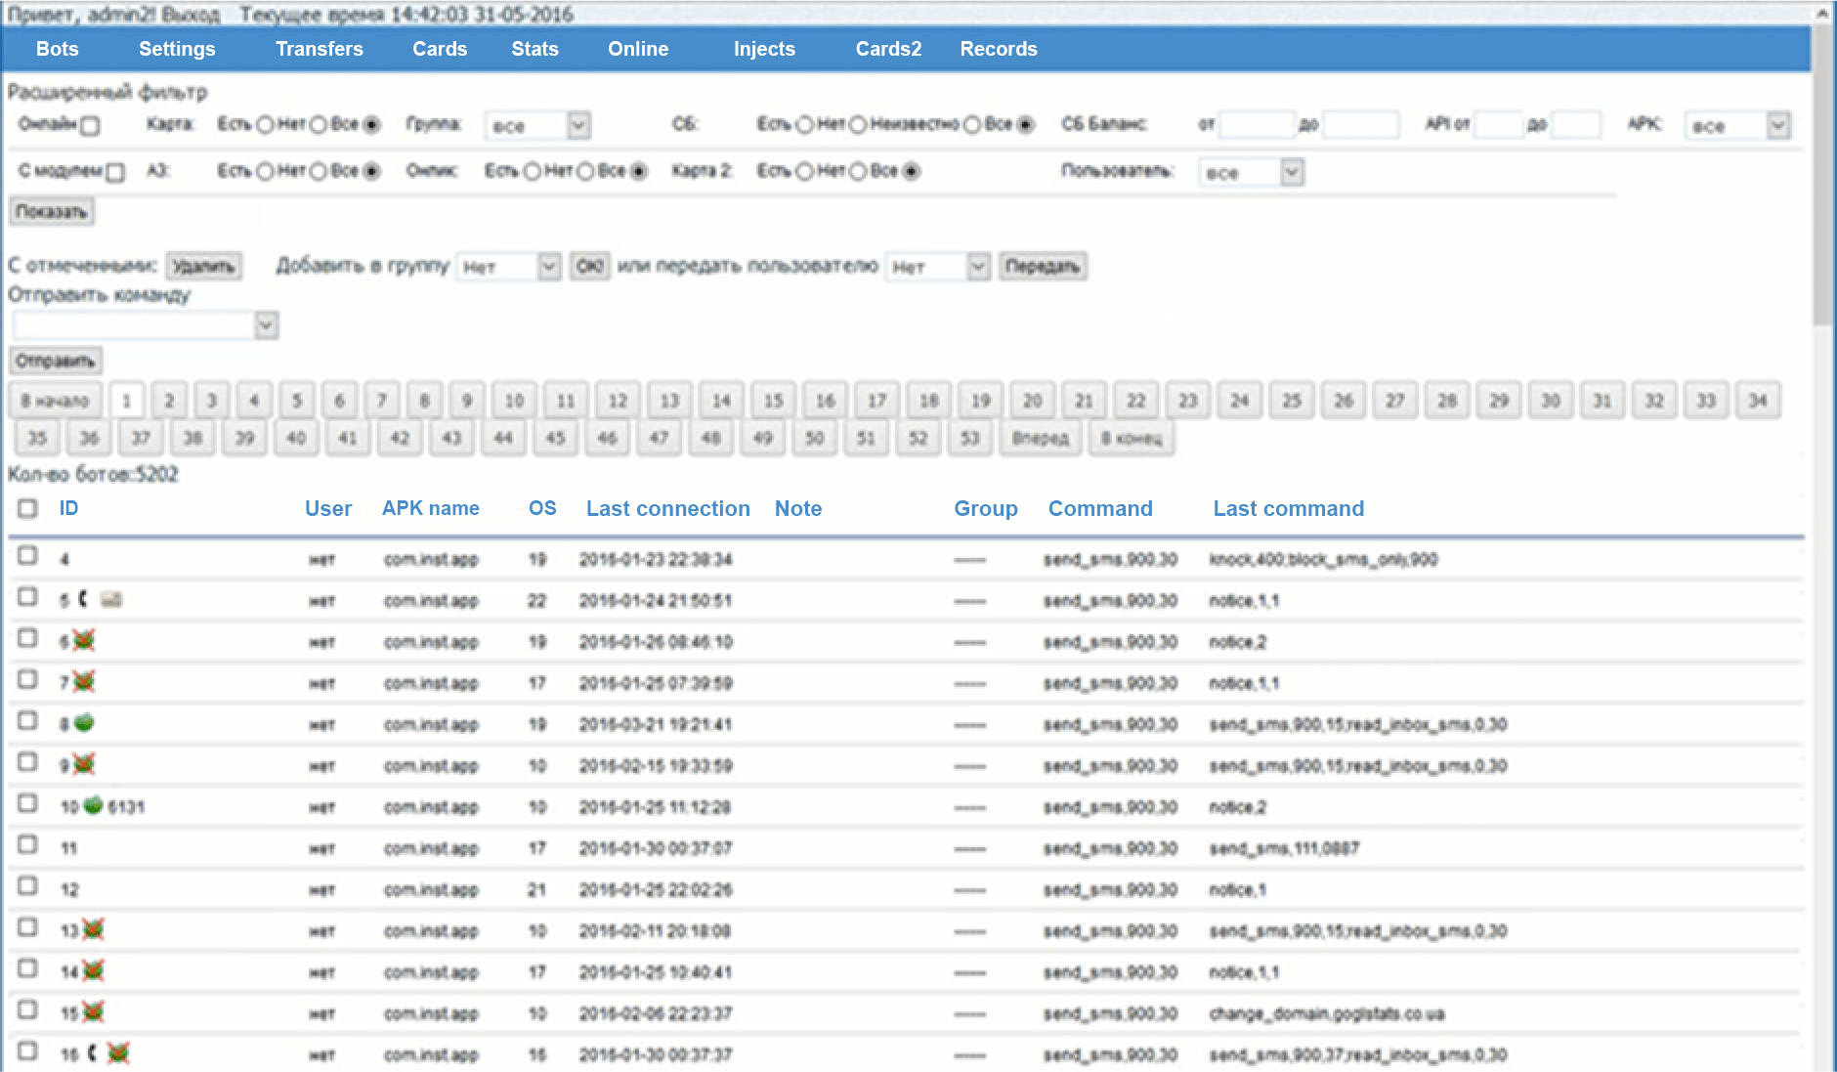Go to page 10 in pagination
This screenshot has height=1072, width=1837.
pos(514,401)
